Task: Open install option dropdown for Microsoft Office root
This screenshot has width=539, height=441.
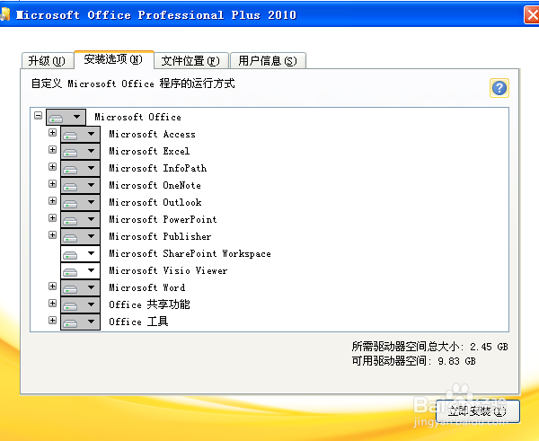Action: click(x=66, y=117)
